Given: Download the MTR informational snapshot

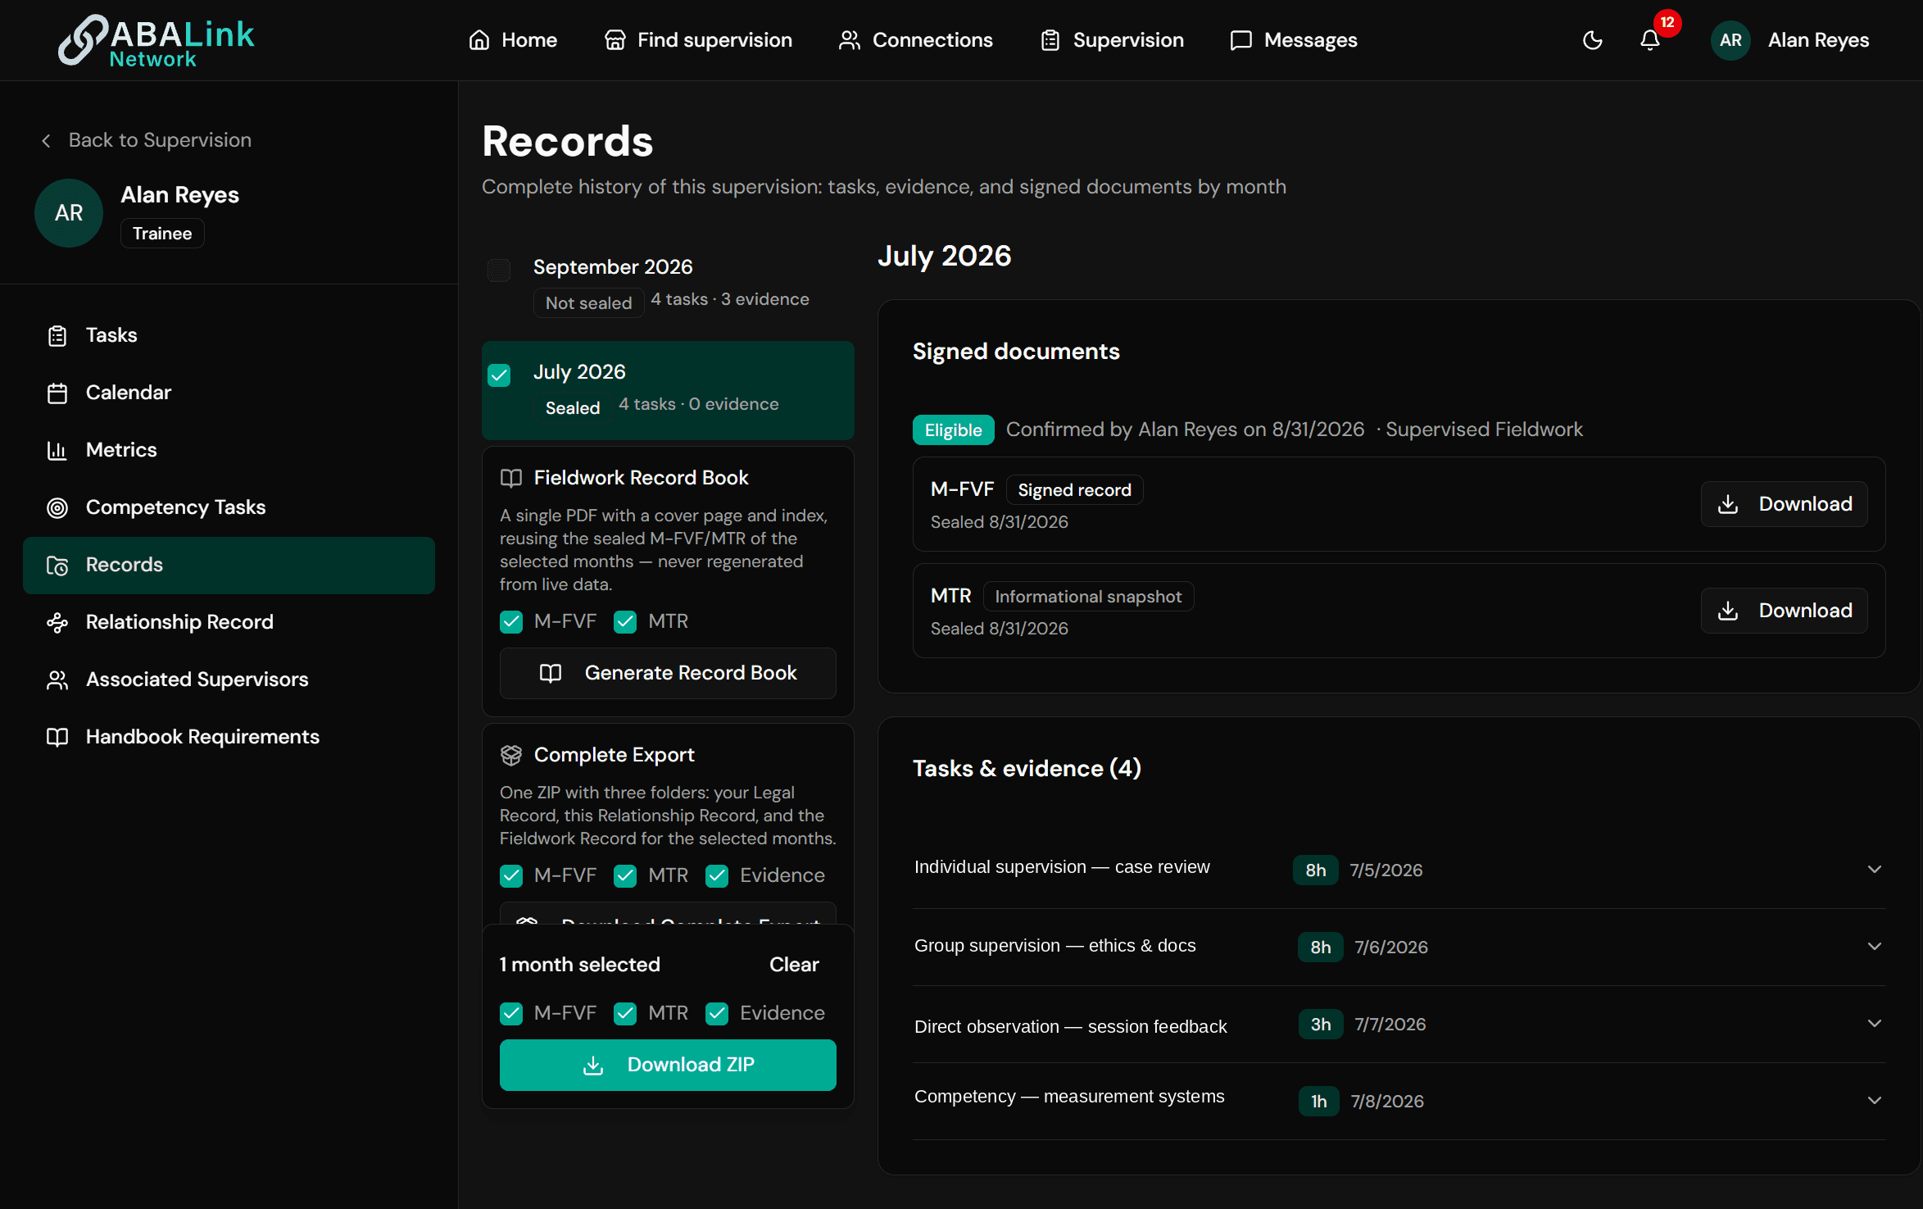Looking at the screenshot, I should point(1784,611).
